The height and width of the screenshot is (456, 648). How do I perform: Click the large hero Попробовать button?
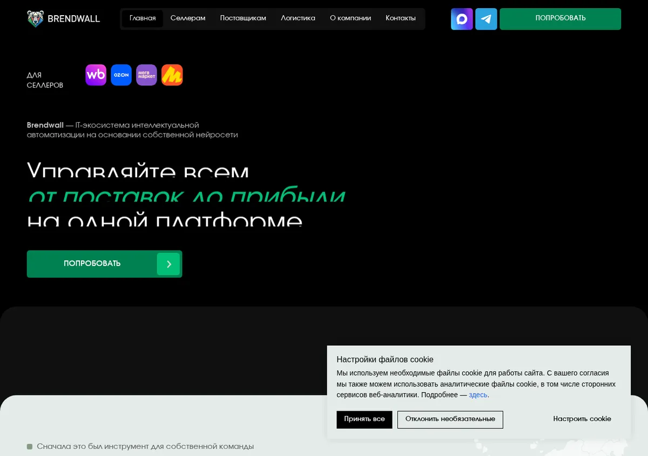[104, 264]
